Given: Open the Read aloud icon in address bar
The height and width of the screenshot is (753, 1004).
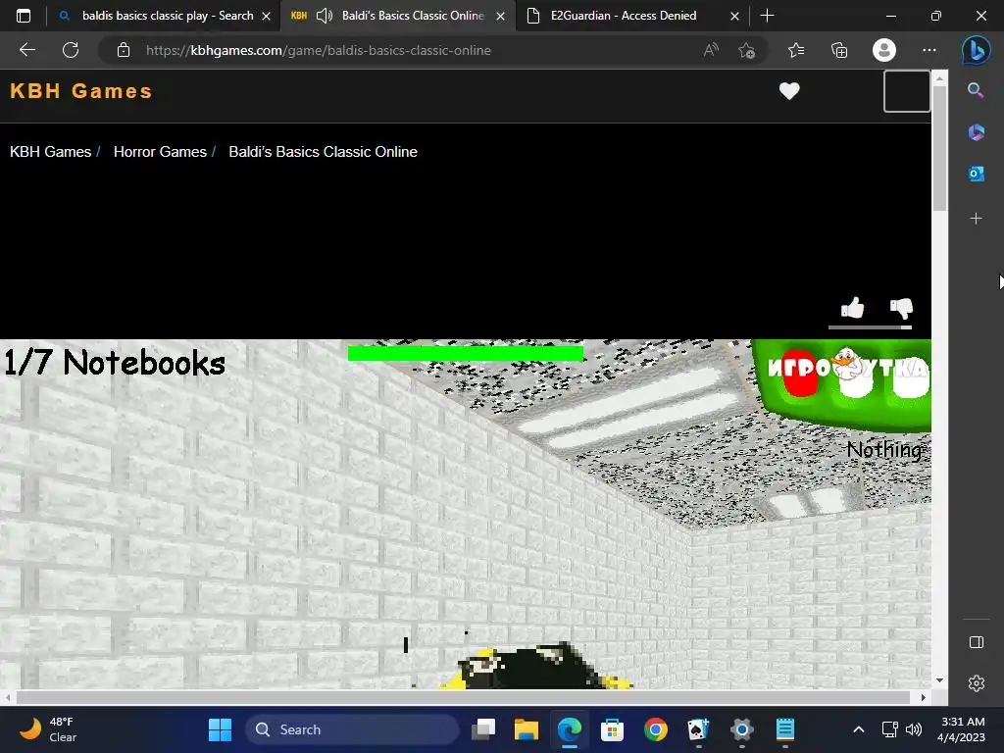Looking at the screenshot, I should click(x=711, y=50).
